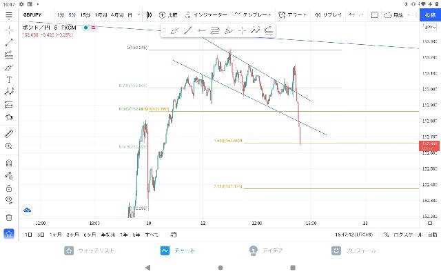Open the go-to-date calendar icon
This screenshot has width=441, height=276.
[x=174, y=235]
